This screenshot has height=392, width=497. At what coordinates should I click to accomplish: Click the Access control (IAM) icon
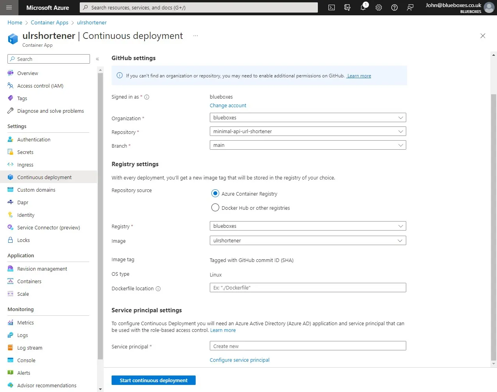click(x=11, y=86)
